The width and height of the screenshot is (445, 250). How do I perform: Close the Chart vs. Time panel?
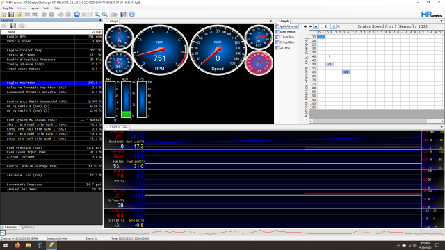442,128
